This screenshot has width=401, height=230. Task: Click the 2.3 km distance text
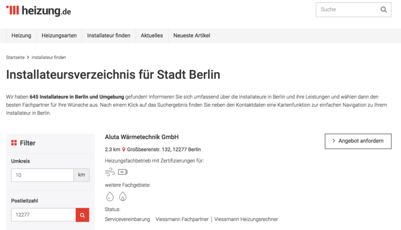pyautogui.click(x=112, y=149)
